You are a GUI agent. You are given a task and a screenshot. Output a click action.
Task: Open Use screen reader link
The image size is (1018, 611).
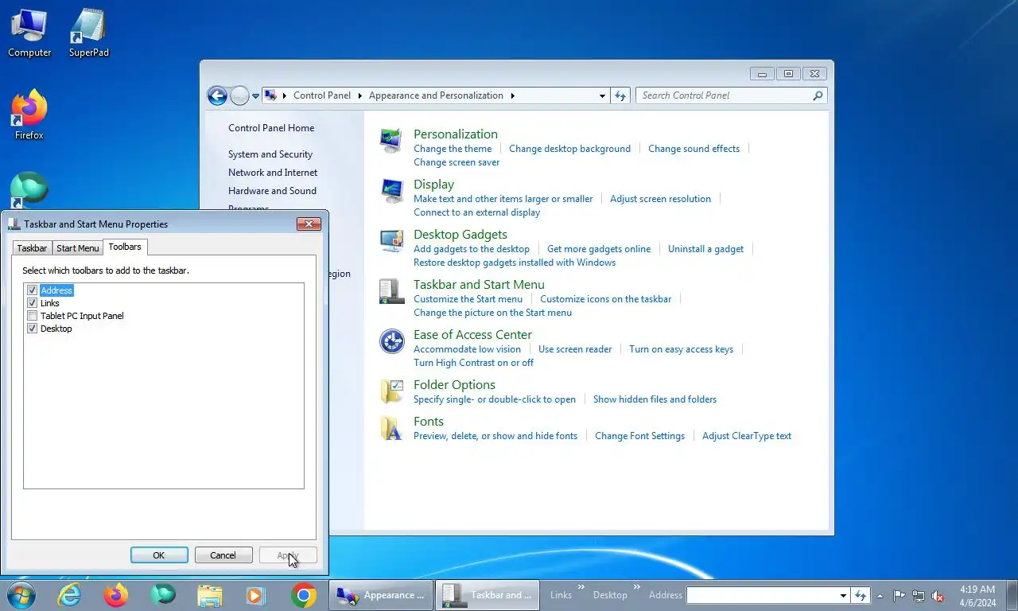pyautogui.click(x=575, y=349)
